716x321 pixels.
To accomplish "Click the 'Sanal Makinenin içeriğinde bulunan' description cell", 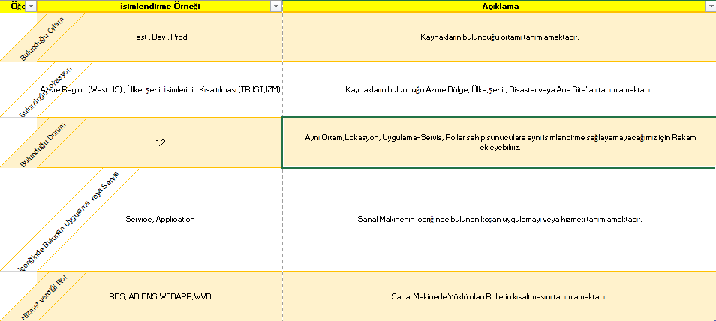I will [x=500, y=219].
